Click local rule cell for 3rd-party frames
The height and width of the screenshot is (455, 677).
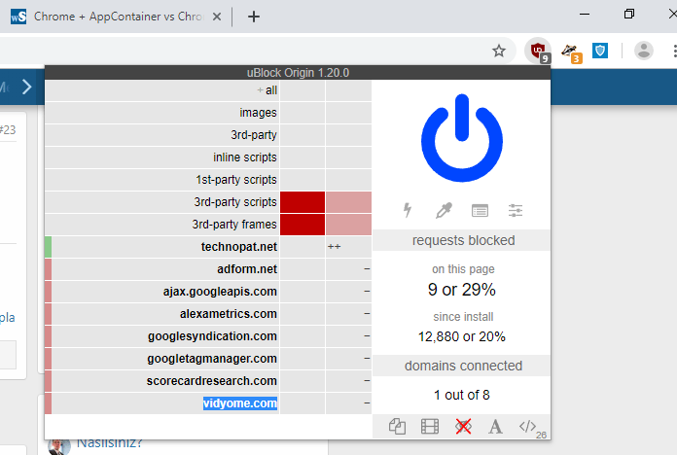click(348, 225)
